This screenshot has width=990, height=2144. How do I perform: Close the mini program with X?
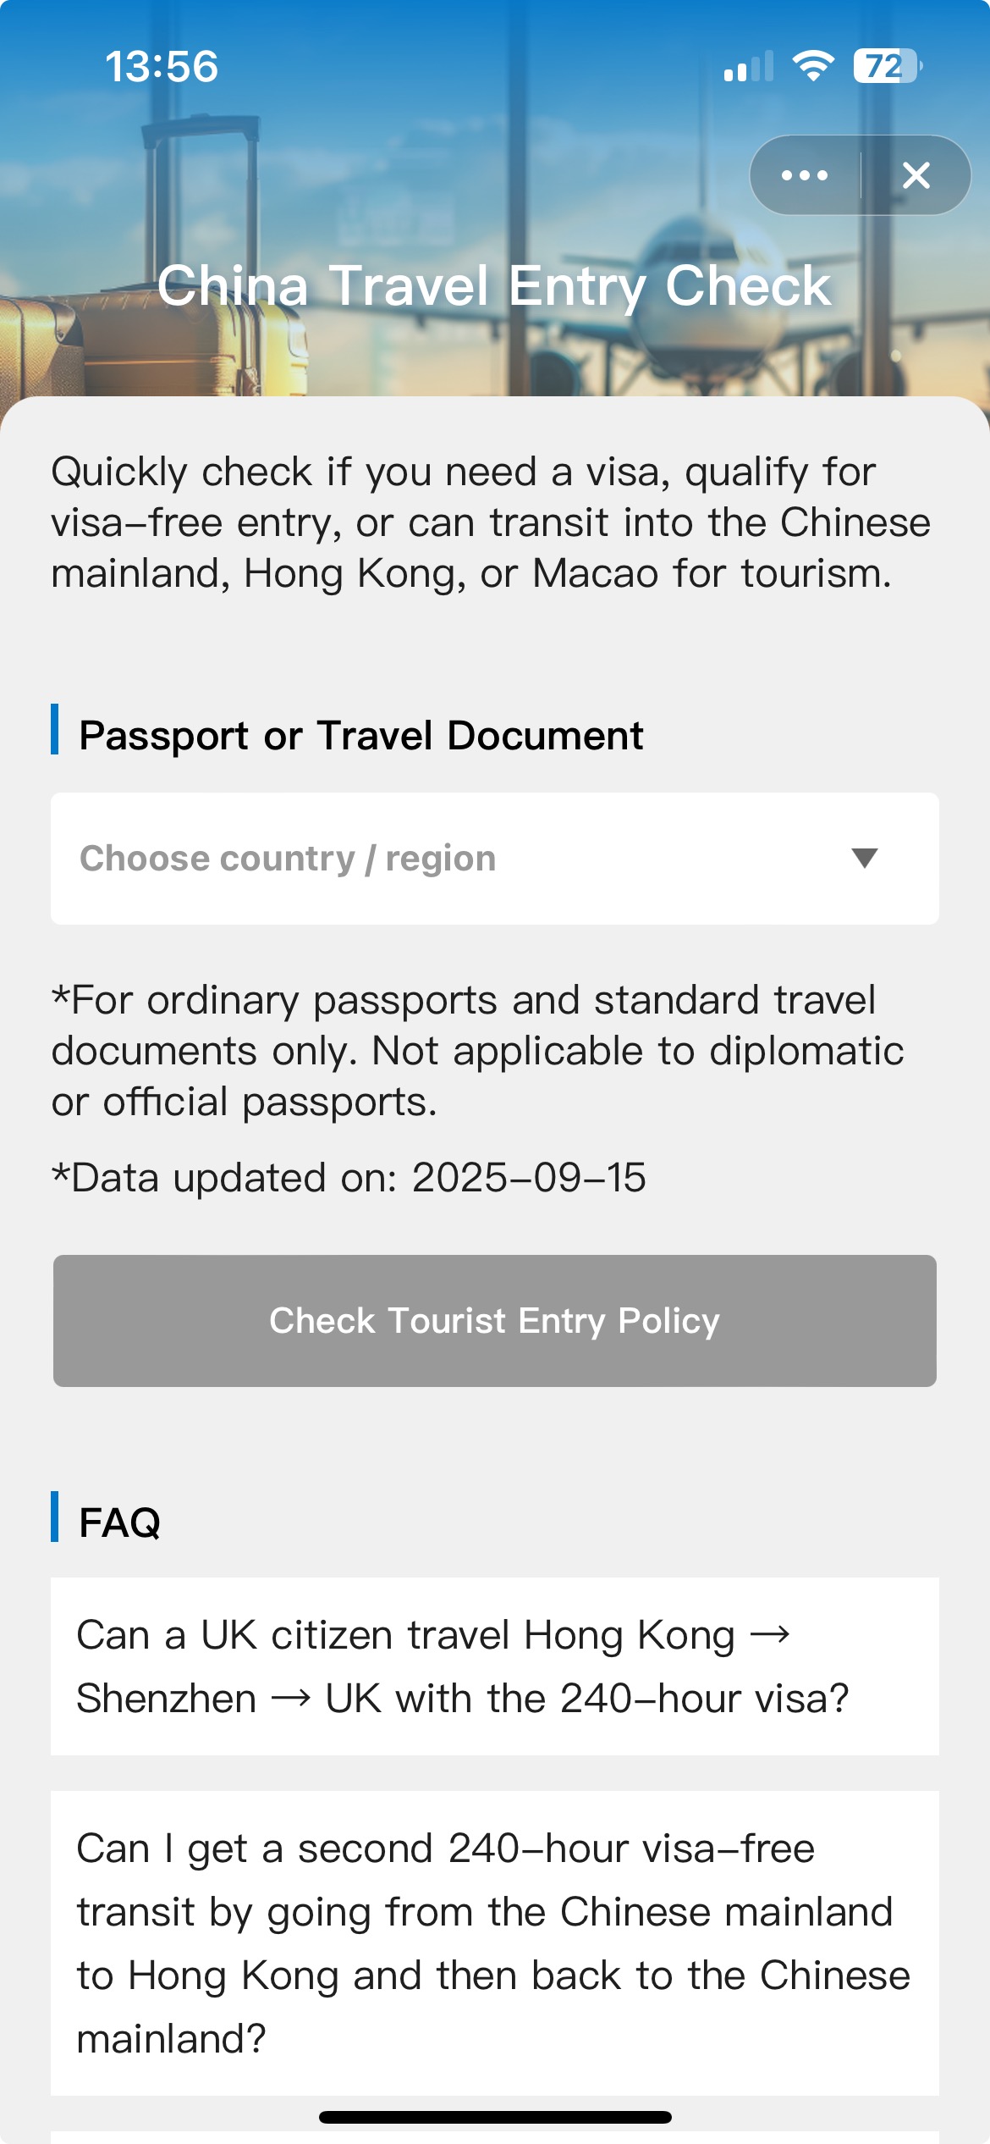coord(916,175)
